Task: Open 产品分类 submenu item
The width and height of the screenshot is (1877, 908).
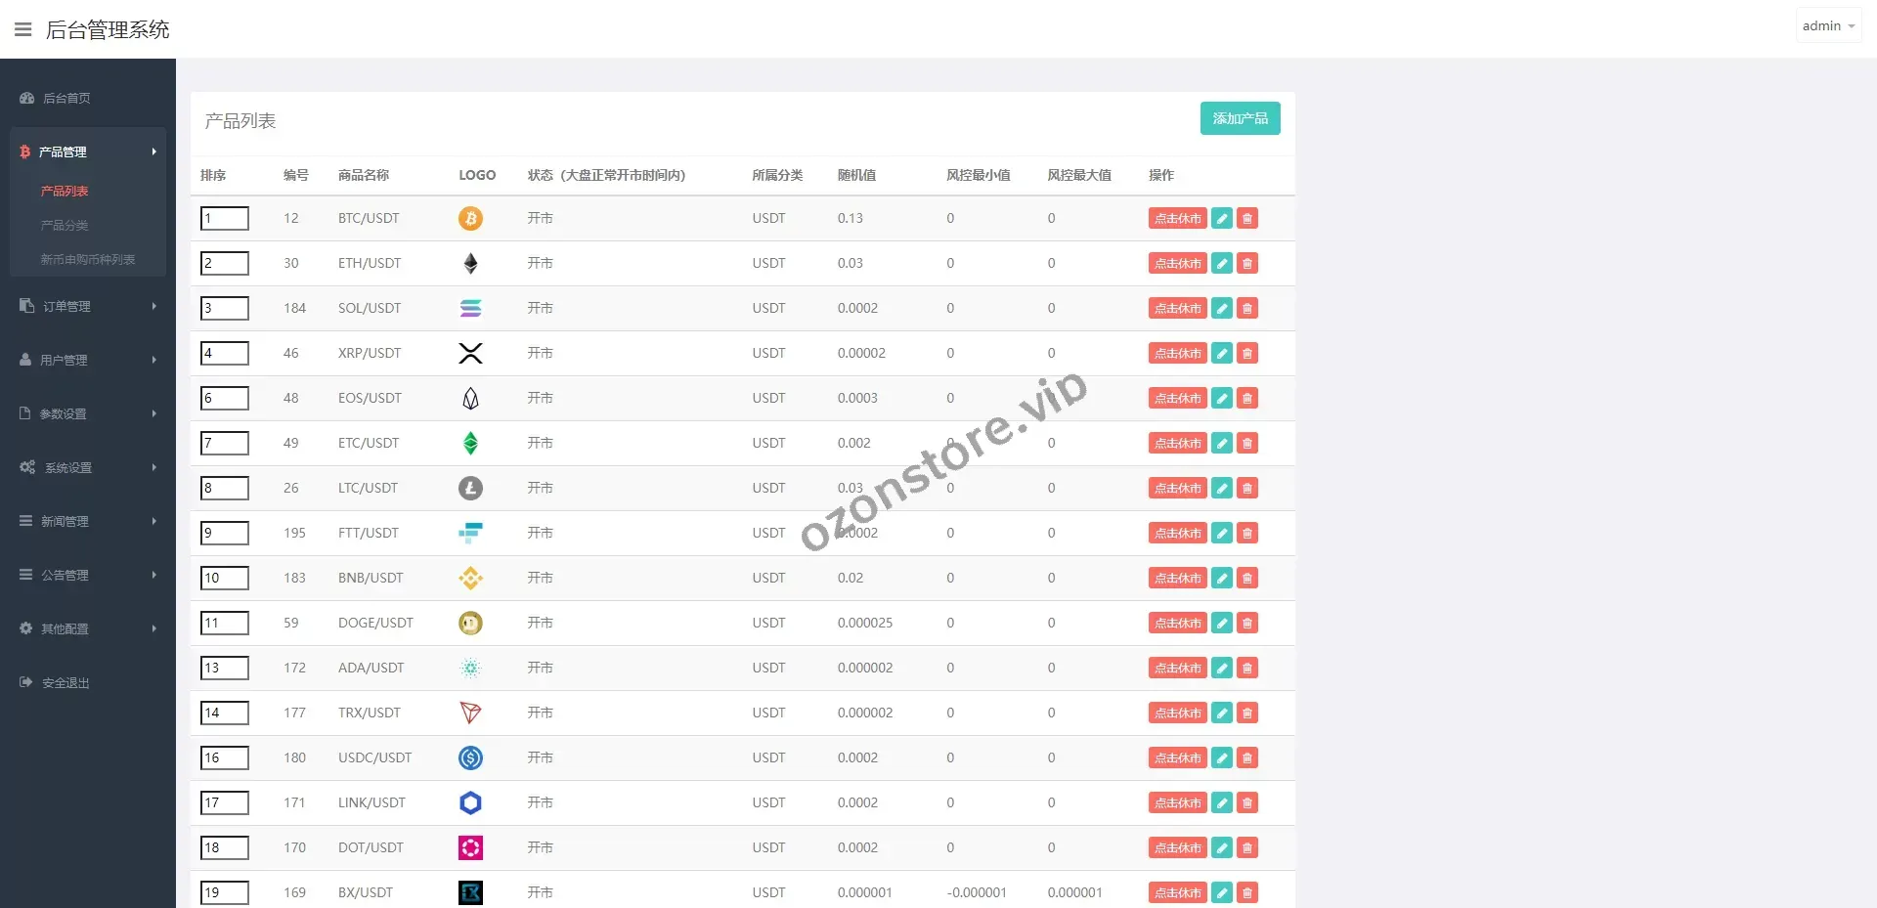Action: [65, 226]
